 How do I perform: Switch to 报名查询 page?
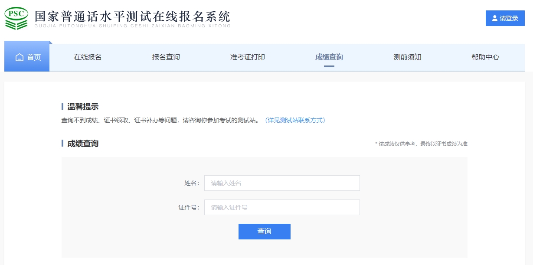166,57
